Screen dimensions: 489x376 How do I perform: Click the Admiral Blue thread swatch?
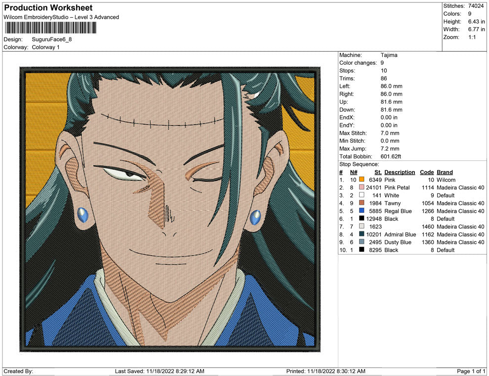tap(362, 234)
